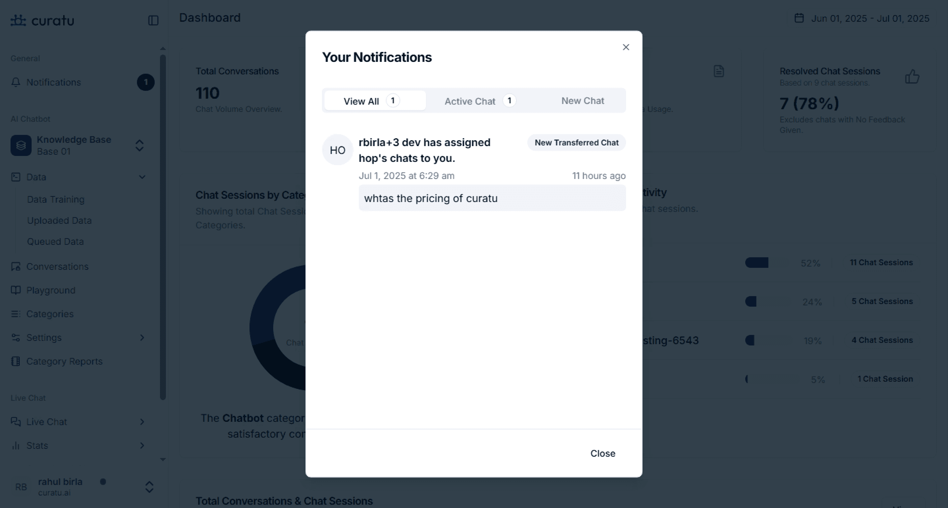Click the Notifications bell icon
The image size is (948, 508).
[15, 82]
